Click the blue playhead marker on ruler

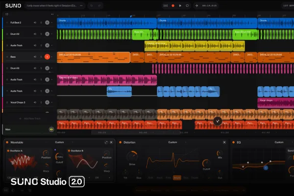point(131,16)
